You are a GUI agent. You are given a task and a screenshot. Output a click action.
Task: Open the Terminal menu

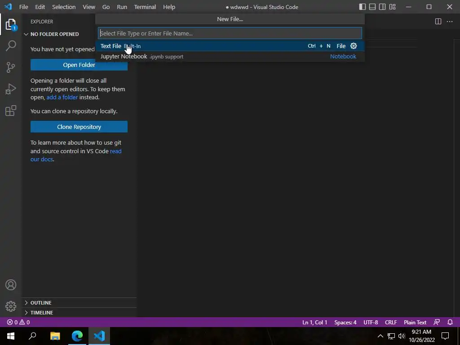click(145, 7)
